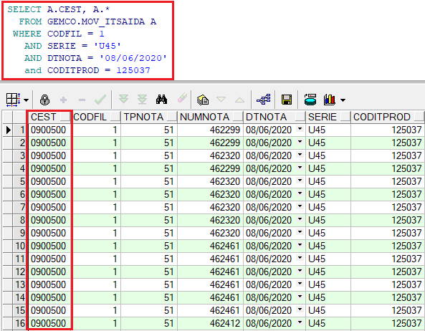
Task: Click the post changes checkmark icon
Action: [x=100, y=100]
